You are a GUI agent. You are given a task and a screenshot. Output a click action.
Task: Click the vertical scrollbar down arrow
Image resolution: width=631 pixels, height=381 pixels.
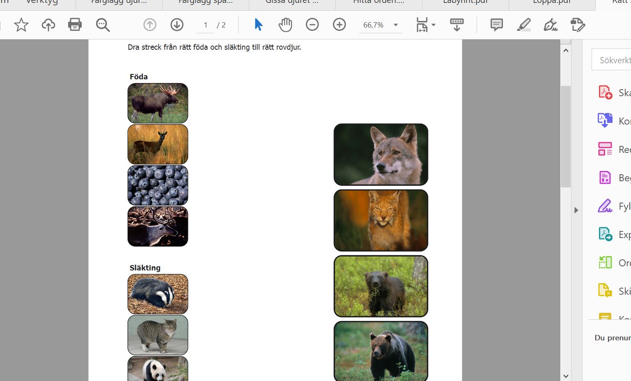tap(566, 376)
